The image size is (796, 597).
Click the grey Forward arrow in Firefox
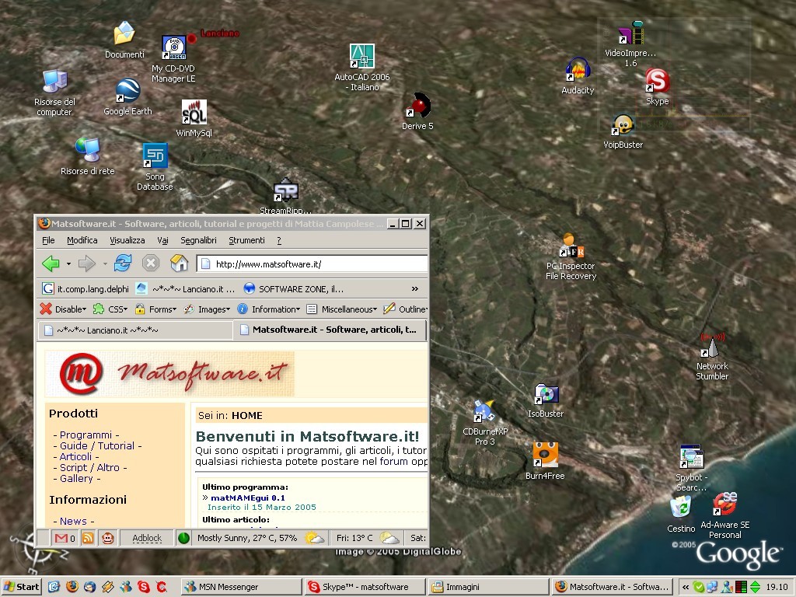point(87,264)
